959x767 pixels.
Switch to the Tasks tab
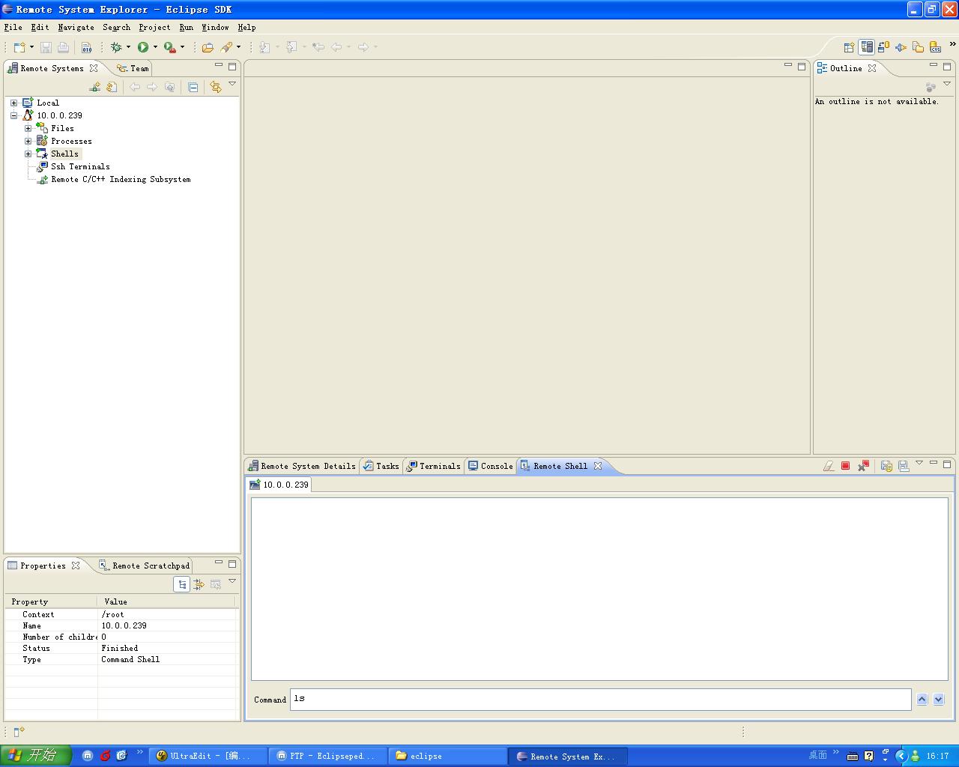[381, 466]
